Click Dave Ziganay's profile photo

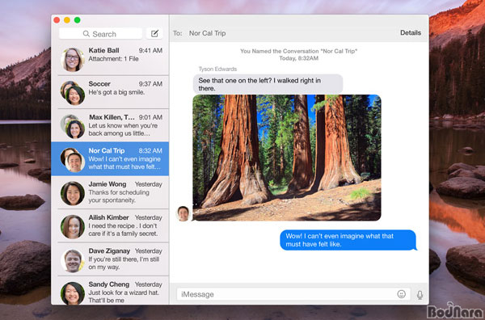(73, 260)
